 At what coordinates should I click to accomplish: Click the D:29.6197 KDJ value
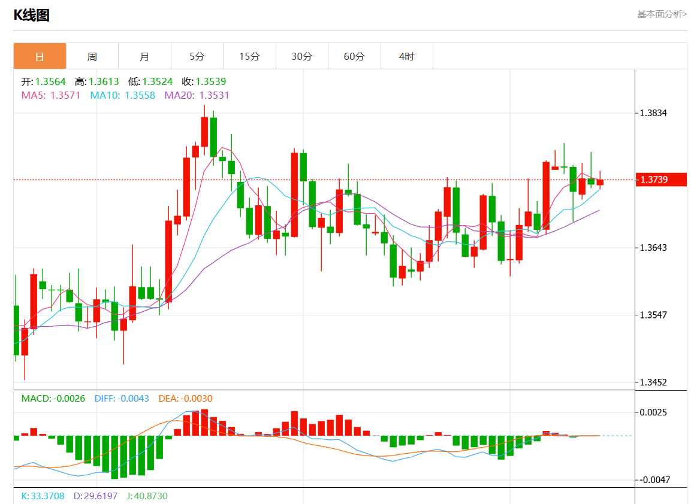click(95, 496)
